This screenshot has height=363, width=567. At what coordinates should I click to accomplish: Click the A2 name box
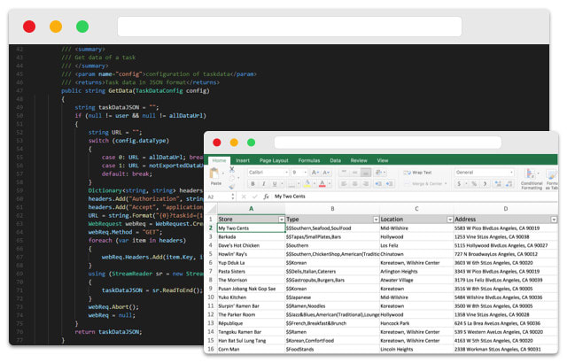219,197
